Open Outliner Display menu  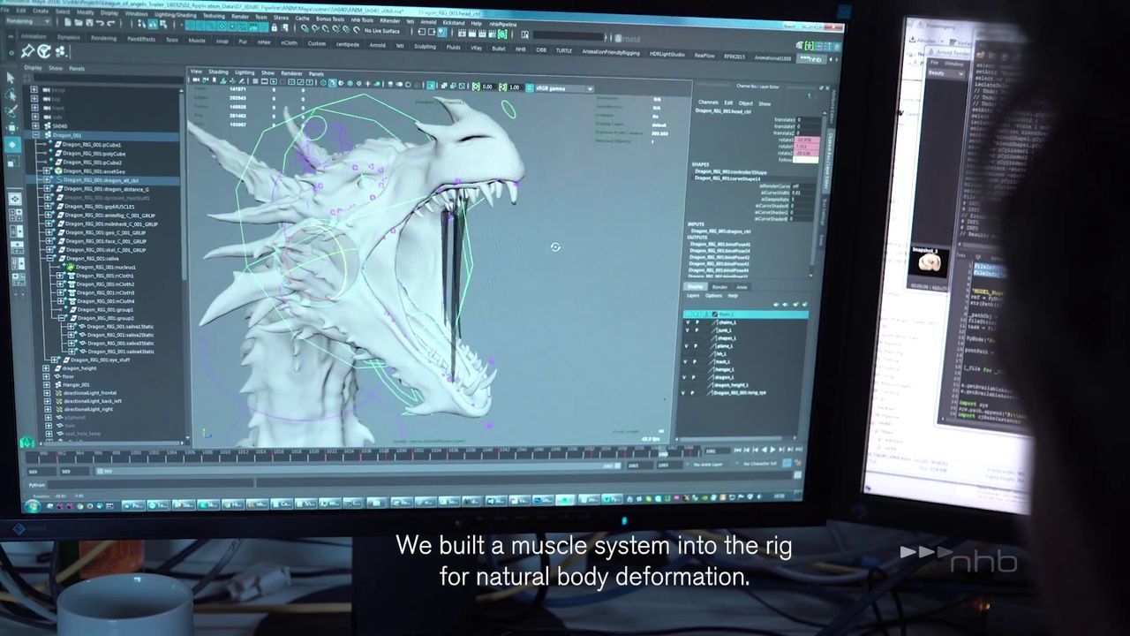click(33, 68)
